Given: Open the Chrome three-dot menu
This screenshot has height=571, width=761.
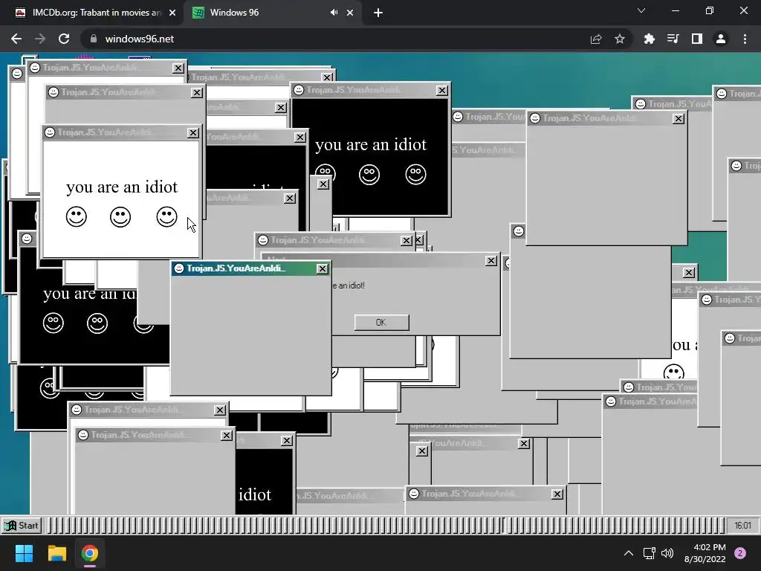Looking at the screenshot, I should click(x=745, y=39).
